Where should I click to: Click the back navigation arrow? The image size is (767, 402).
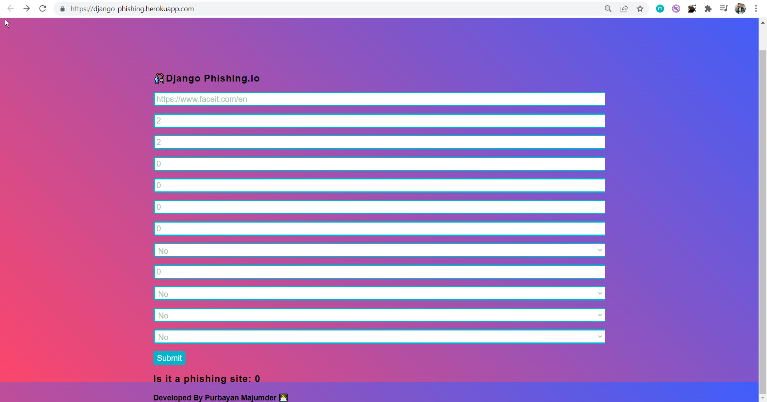(11, 8)
